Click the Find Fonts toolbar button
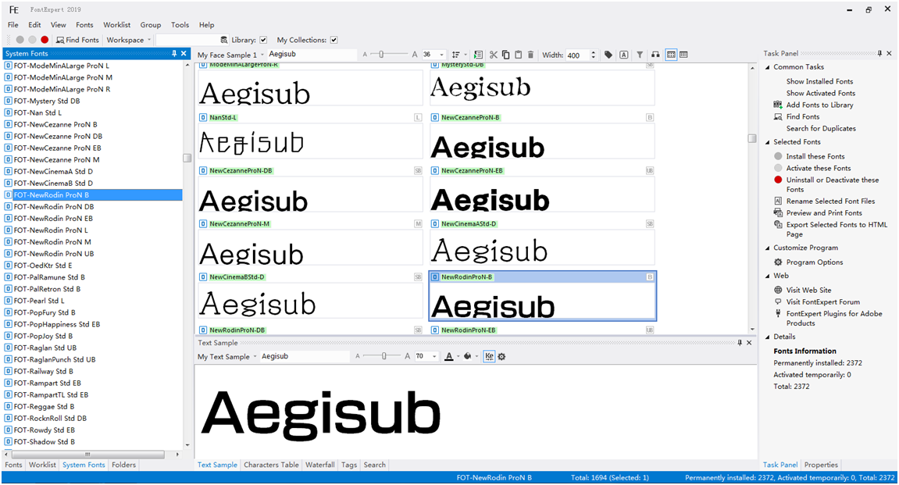This screenshot has height=485, width=899. tap(77, 40)
